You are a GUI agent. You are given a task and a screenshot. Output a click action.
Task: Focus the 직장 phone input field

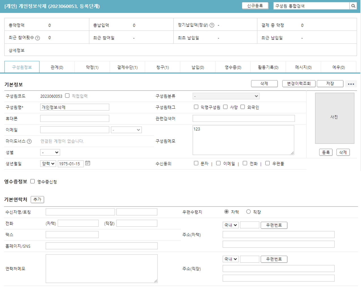click(x=137, y=223)
